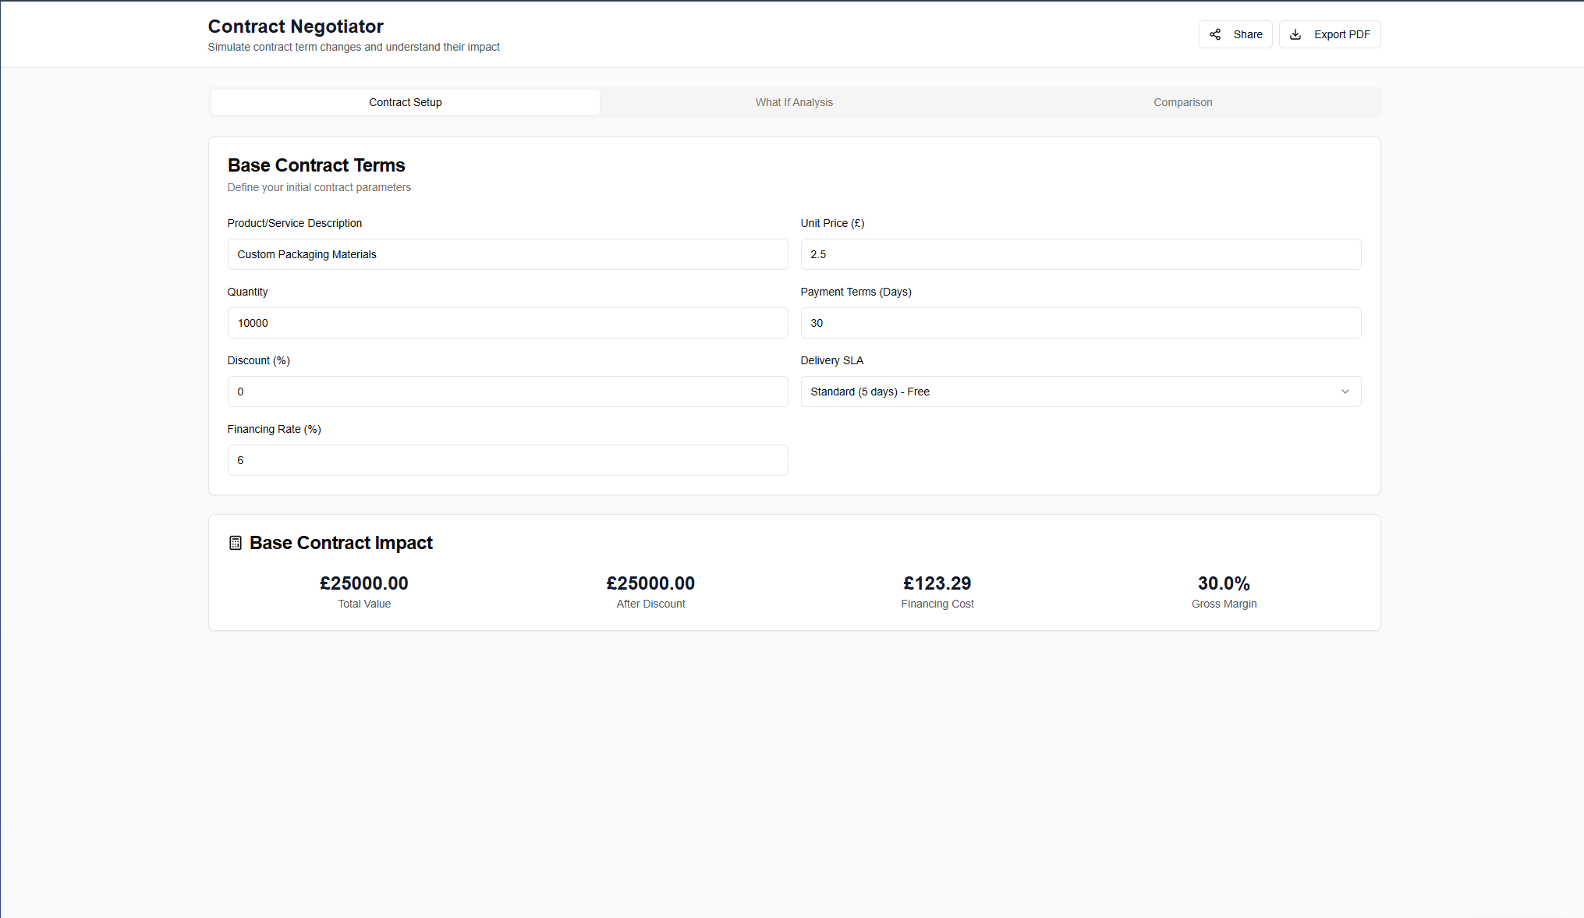This screenshot has width=1584, height=918.
Task: Click the share icon in header
Action: [1215, 34]
